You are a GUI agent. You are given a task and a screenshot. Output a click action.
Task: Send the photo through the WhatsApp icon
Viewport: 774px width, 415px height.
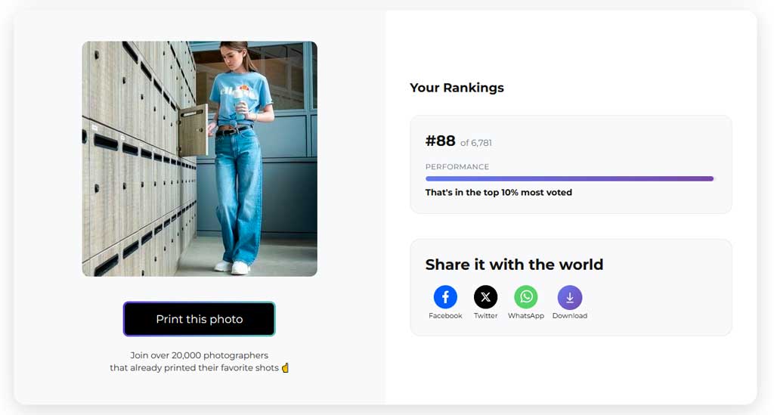(526, 296)
